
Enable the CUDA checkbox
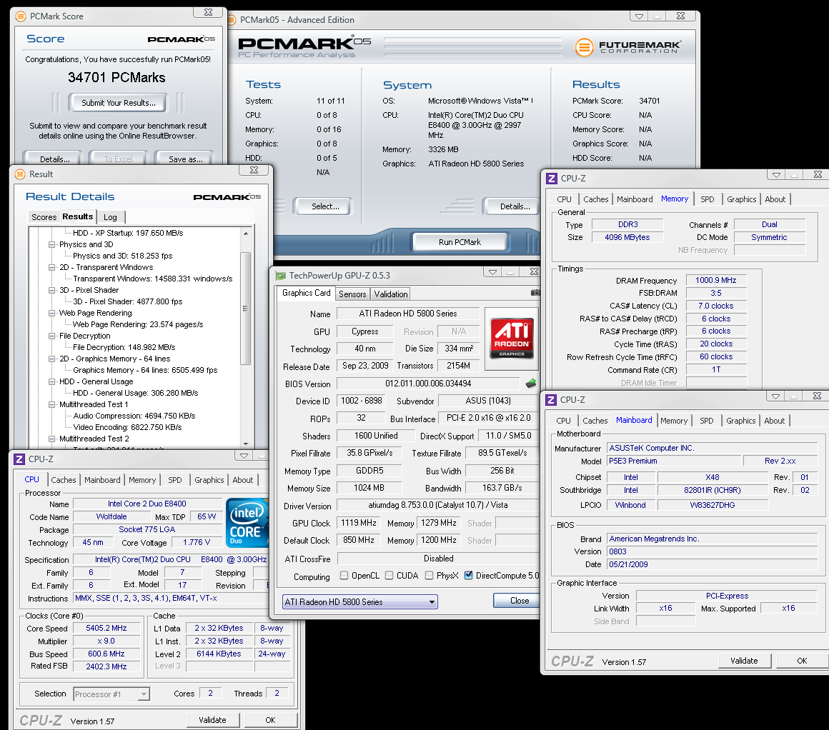click(x=389, y=575)
